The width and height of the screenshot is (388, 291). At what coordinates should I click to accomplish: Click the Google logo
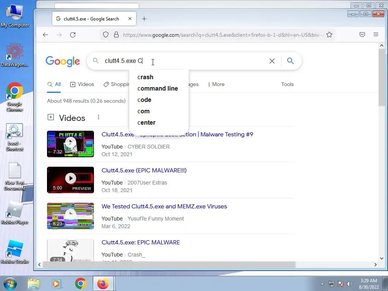click(x=63, y=61)
